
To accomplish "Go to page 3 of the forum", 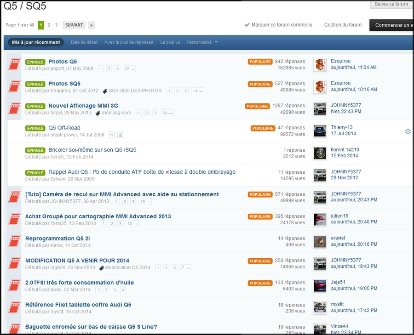I will click(x=56, y=25).
